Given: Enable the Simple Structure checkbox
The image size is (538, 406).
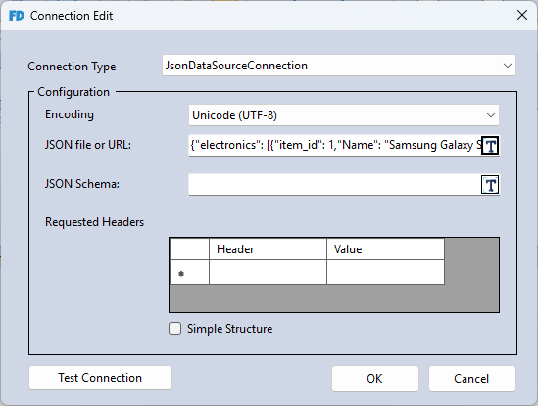Looking at the screenshot, I should 175,329.
